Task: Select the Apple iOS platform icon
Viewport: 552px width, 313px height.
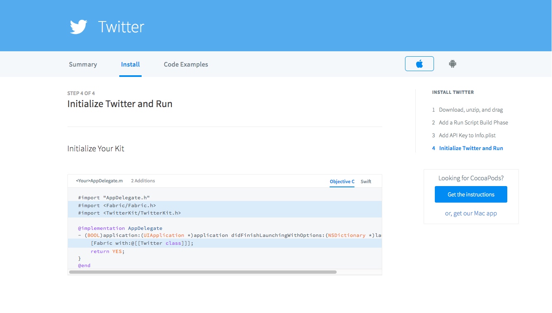Action: pos(419,64)
